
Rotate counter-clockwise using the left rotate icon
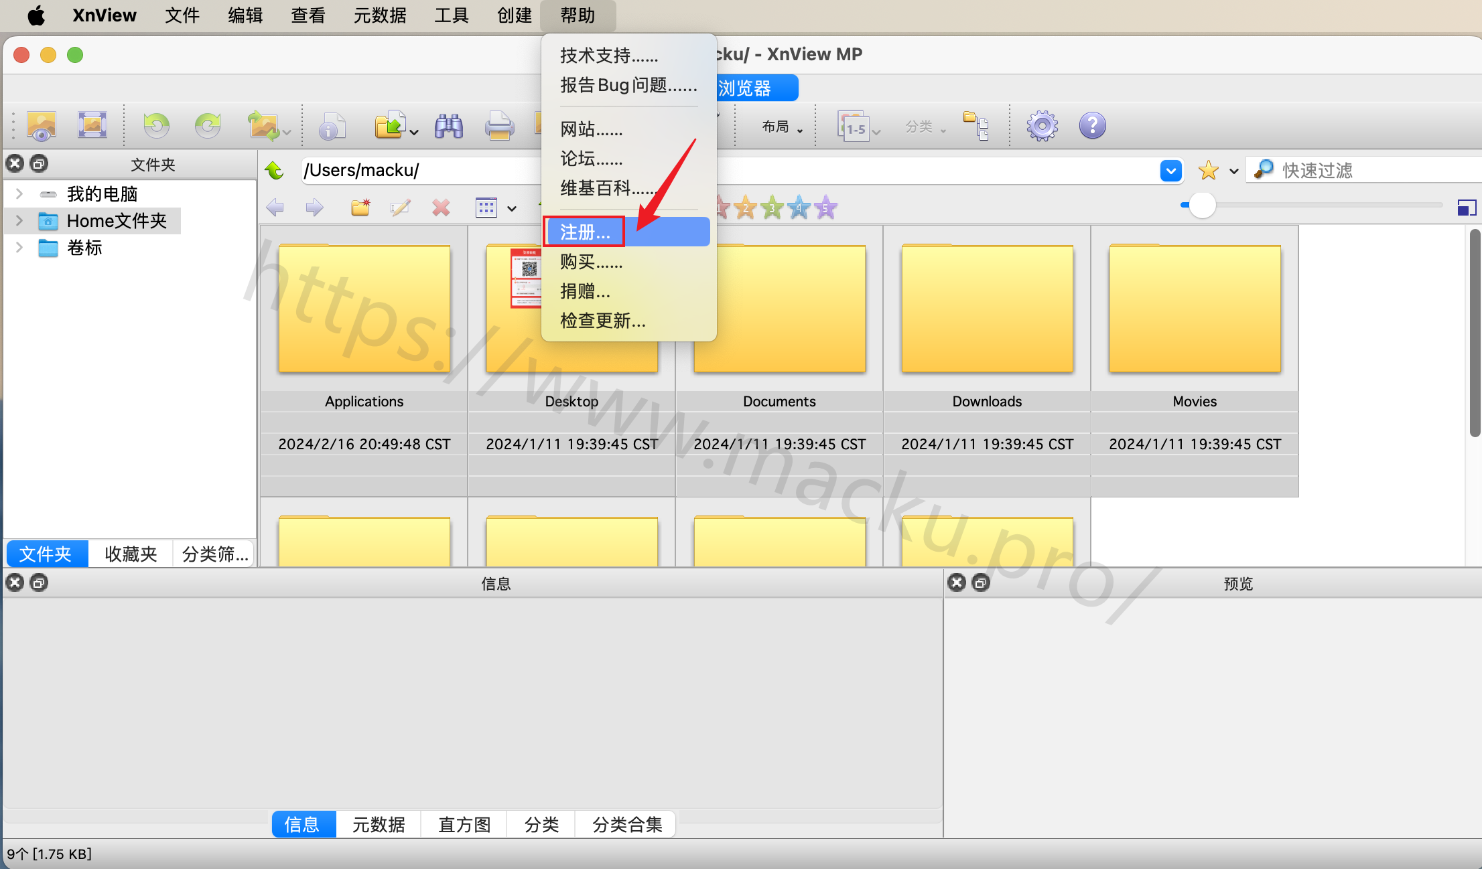156,125
